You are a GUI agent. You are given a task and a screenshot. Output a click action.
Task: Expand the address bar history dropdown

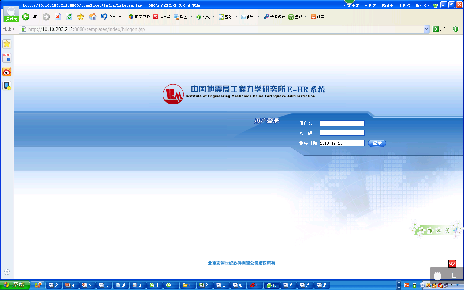coord(426,29)
